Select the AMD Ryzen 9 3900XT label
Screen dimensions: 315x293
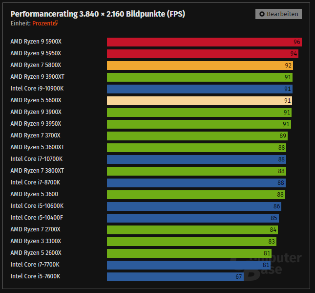(x=38, y=77)
